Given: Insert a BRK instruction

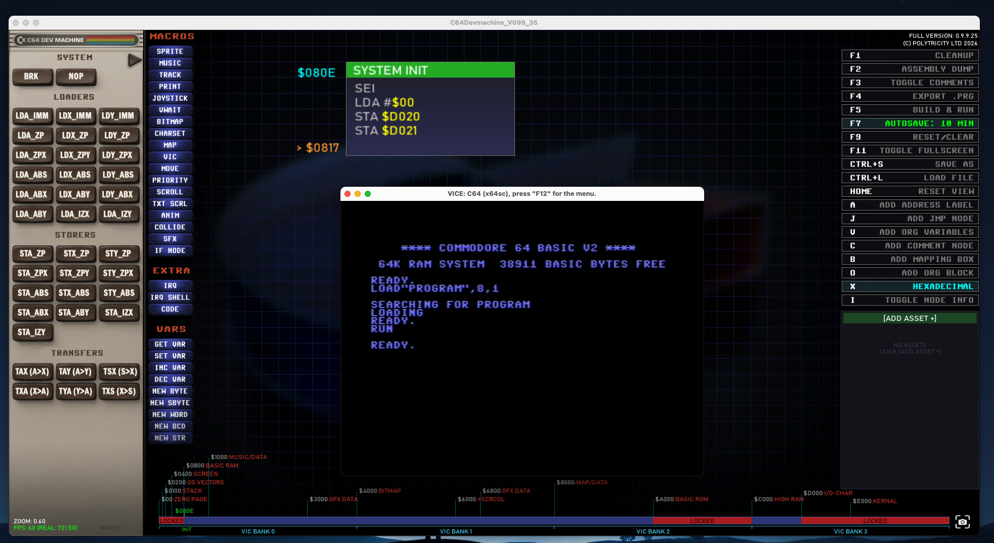Looking at the screenshot, I should (x=31, y=76).
